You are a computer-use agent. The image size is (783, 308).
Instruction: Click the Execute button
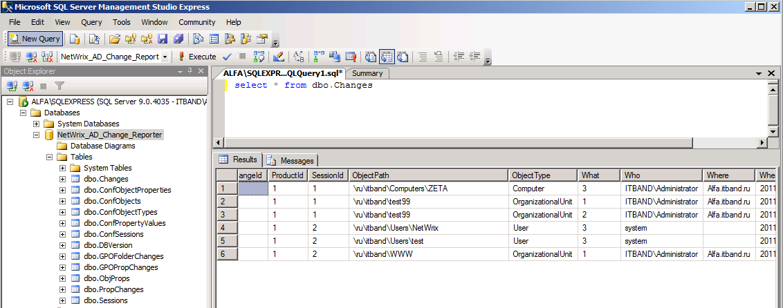196,57
